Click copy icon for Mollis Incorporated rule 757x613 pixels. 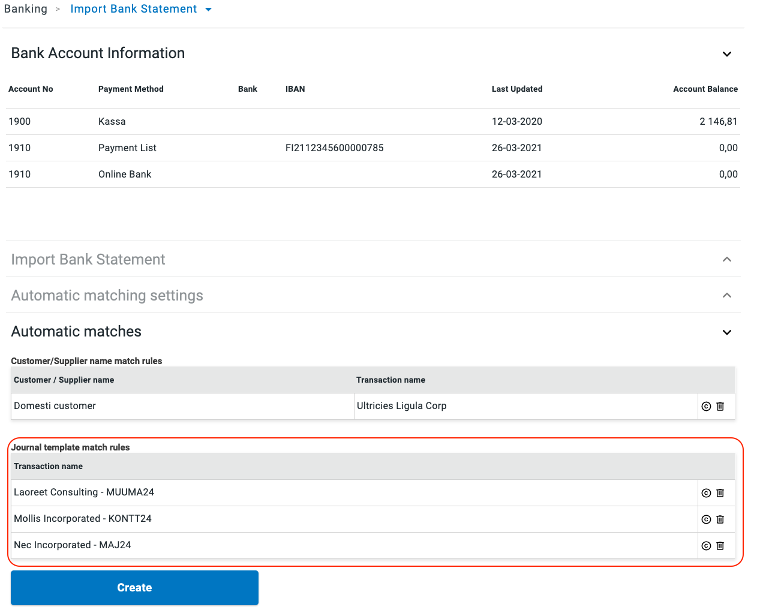706,519
